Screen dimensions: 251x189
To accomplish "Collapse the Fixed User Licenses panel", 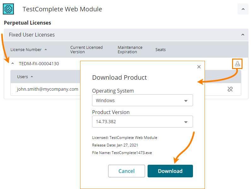I will coord(242,35).
